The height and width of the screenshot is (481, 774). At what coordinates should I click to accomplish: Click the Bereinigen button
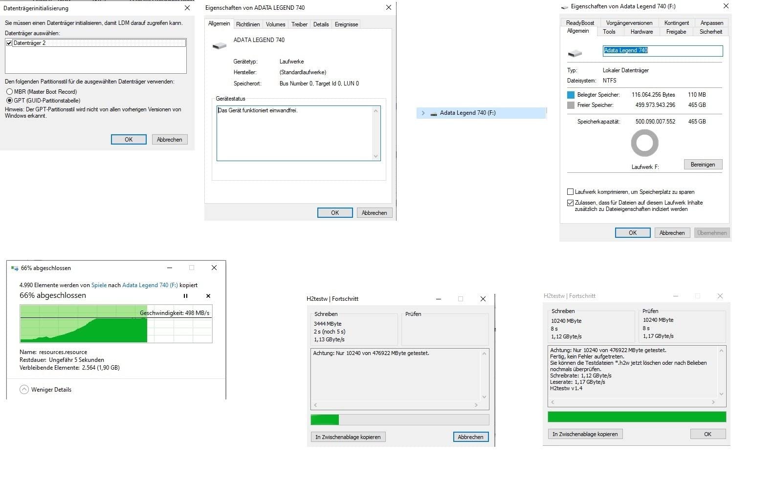coord(703,165)
